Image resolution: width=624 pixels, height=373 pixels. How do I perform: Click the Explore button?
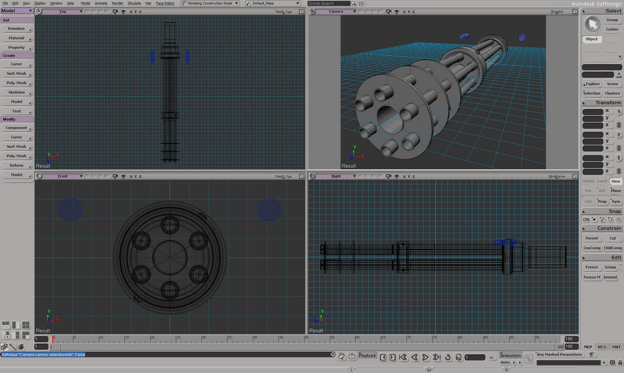[592, 84]
